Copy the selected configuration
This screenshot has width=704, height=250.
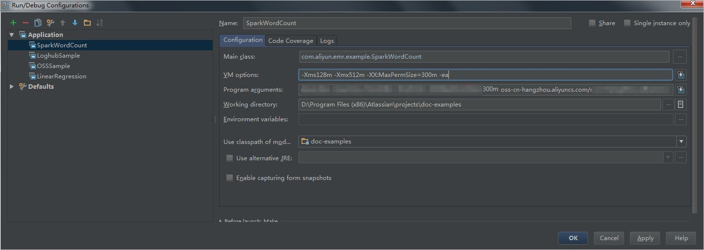37,23
